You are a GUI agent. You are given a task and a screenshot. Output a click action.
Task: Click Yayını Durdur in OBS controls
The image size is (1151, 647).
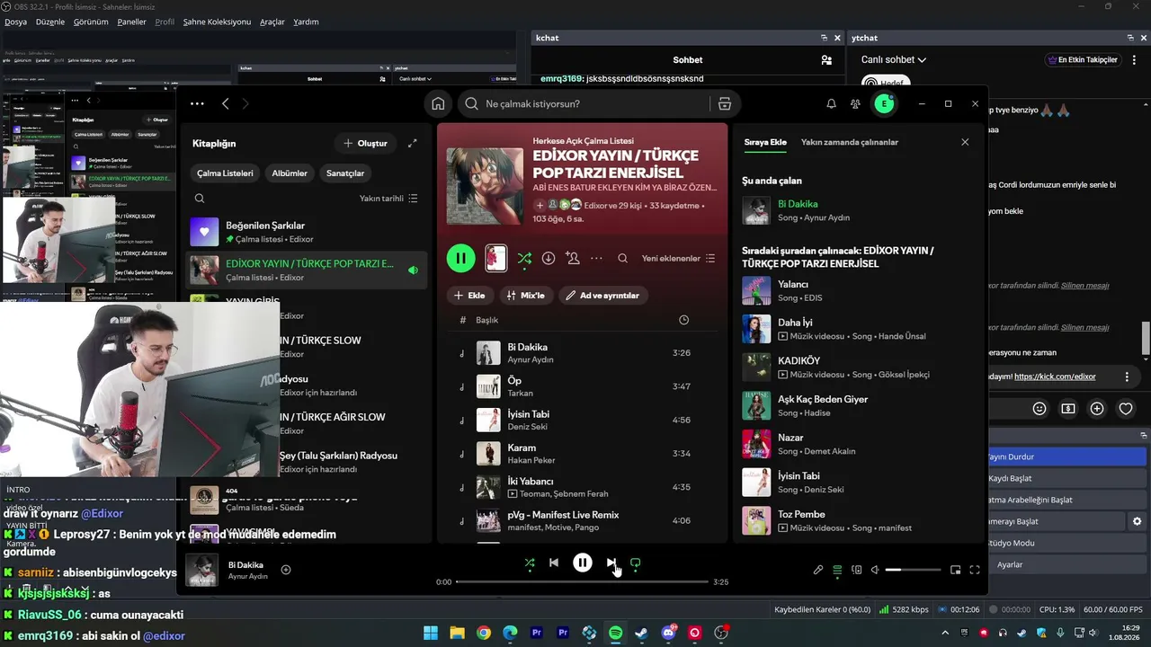[1066, 456]
